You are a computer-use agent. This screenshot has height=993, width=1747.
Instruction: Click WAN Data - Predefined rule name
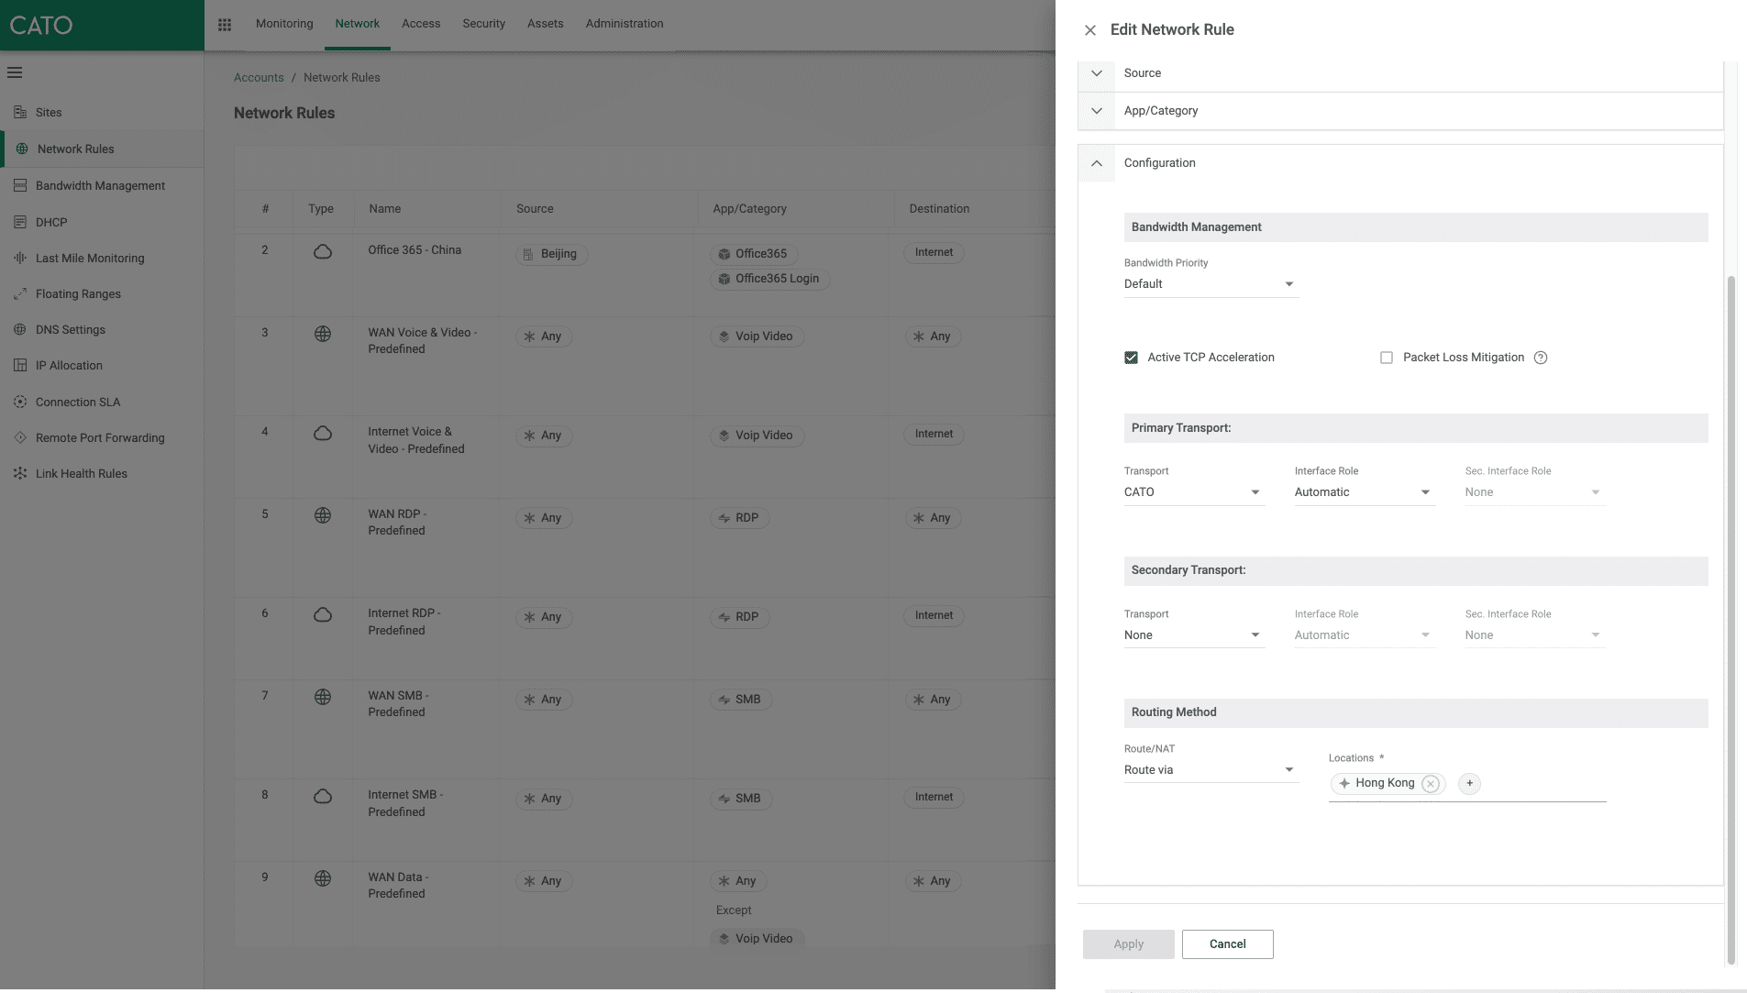(398, 886)
